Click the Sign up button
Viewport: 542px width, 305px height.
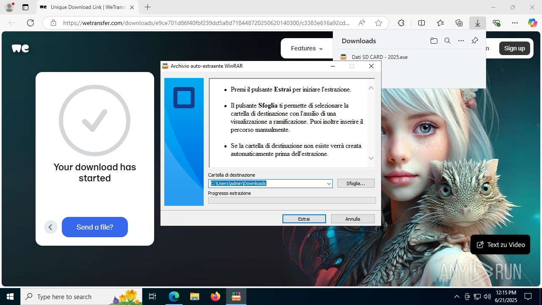coord(514,48)
